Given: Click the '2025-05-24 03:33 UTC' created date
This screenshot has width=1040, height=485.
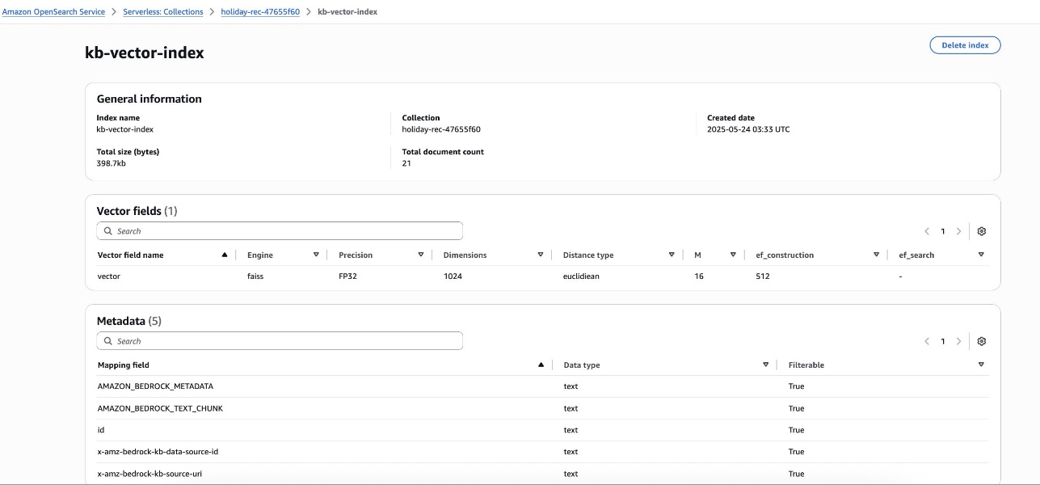Looking at the screenshot, I should point(748,129).
